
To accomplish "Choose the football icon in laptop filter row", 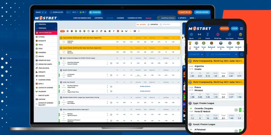I will [x=67, y=31].
